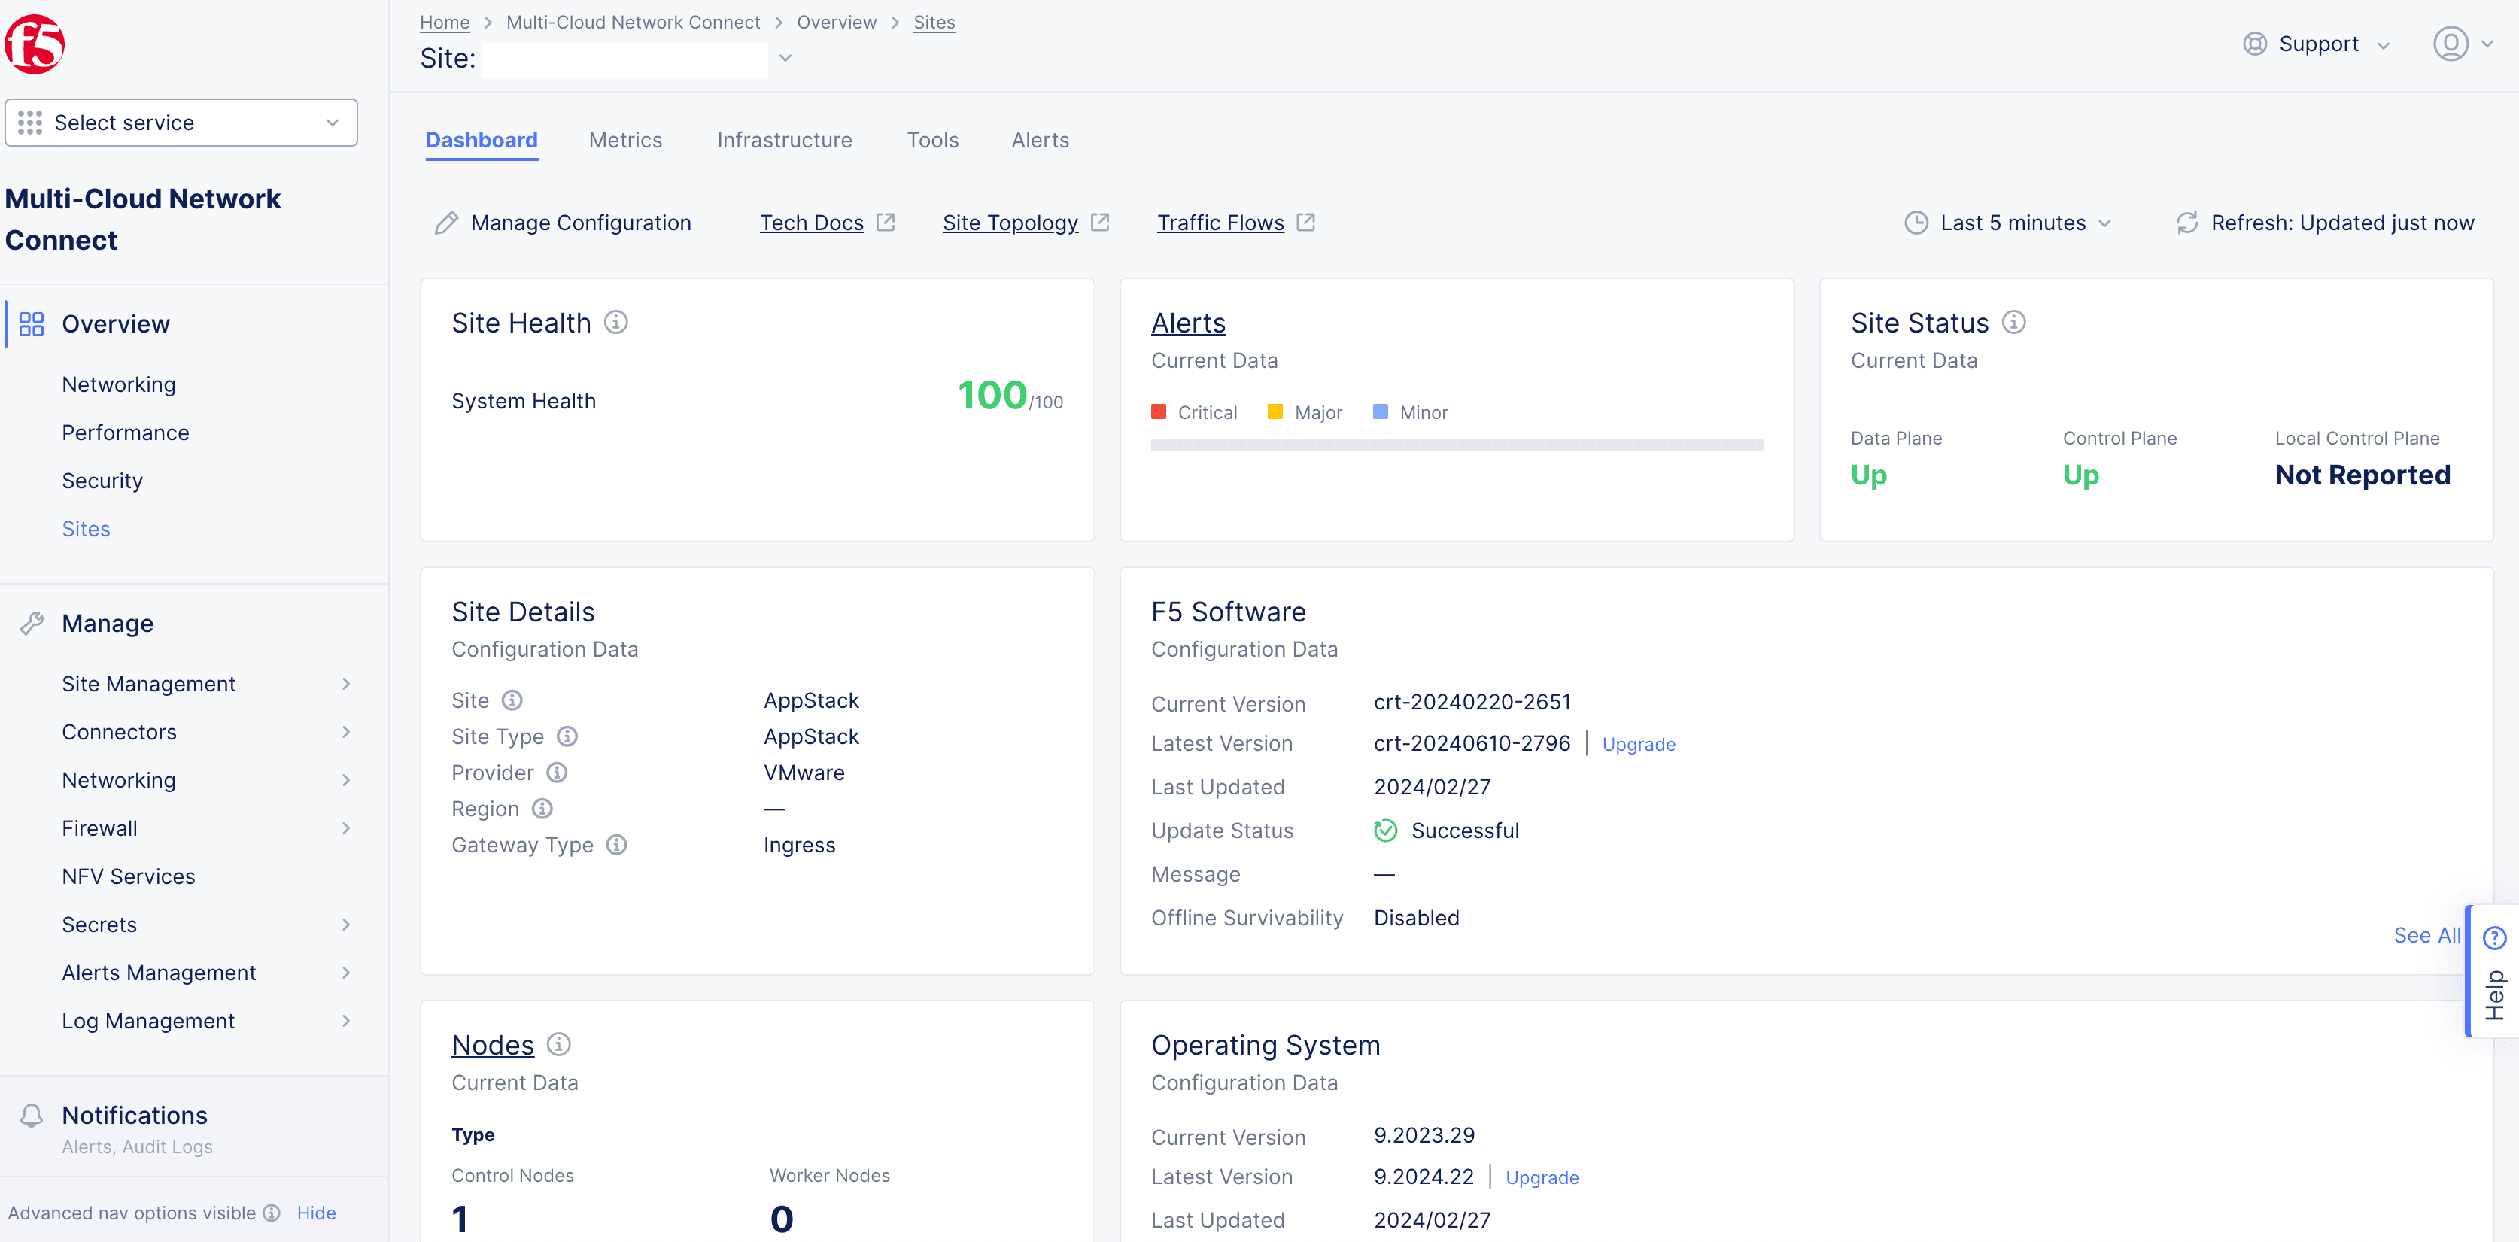Expand Connectors submenu
This screenshot has width=2519, height=1242.
click(x=346, y=731)
